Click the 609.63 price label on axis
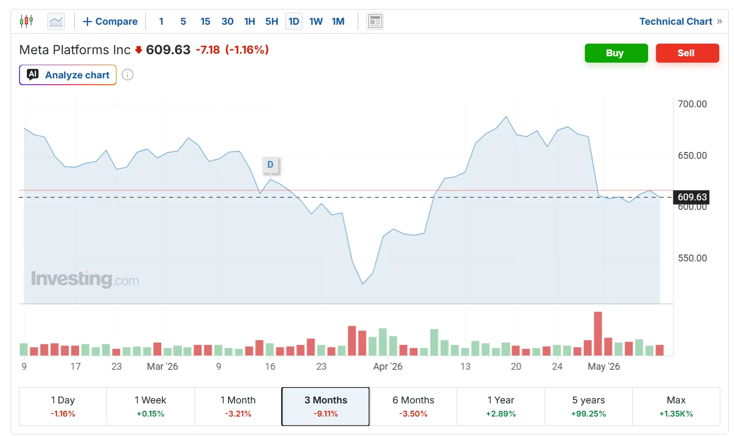 [692, 197]
